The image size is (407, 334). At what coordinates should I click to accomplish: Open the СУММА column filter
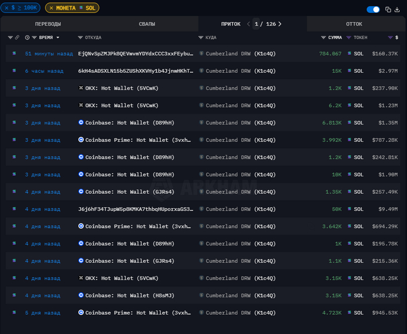pos(323,37)
